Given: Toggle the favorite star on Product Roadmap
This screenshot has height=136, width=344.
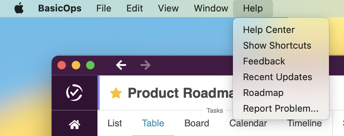Looking at the screenshot, I should 116,93.
